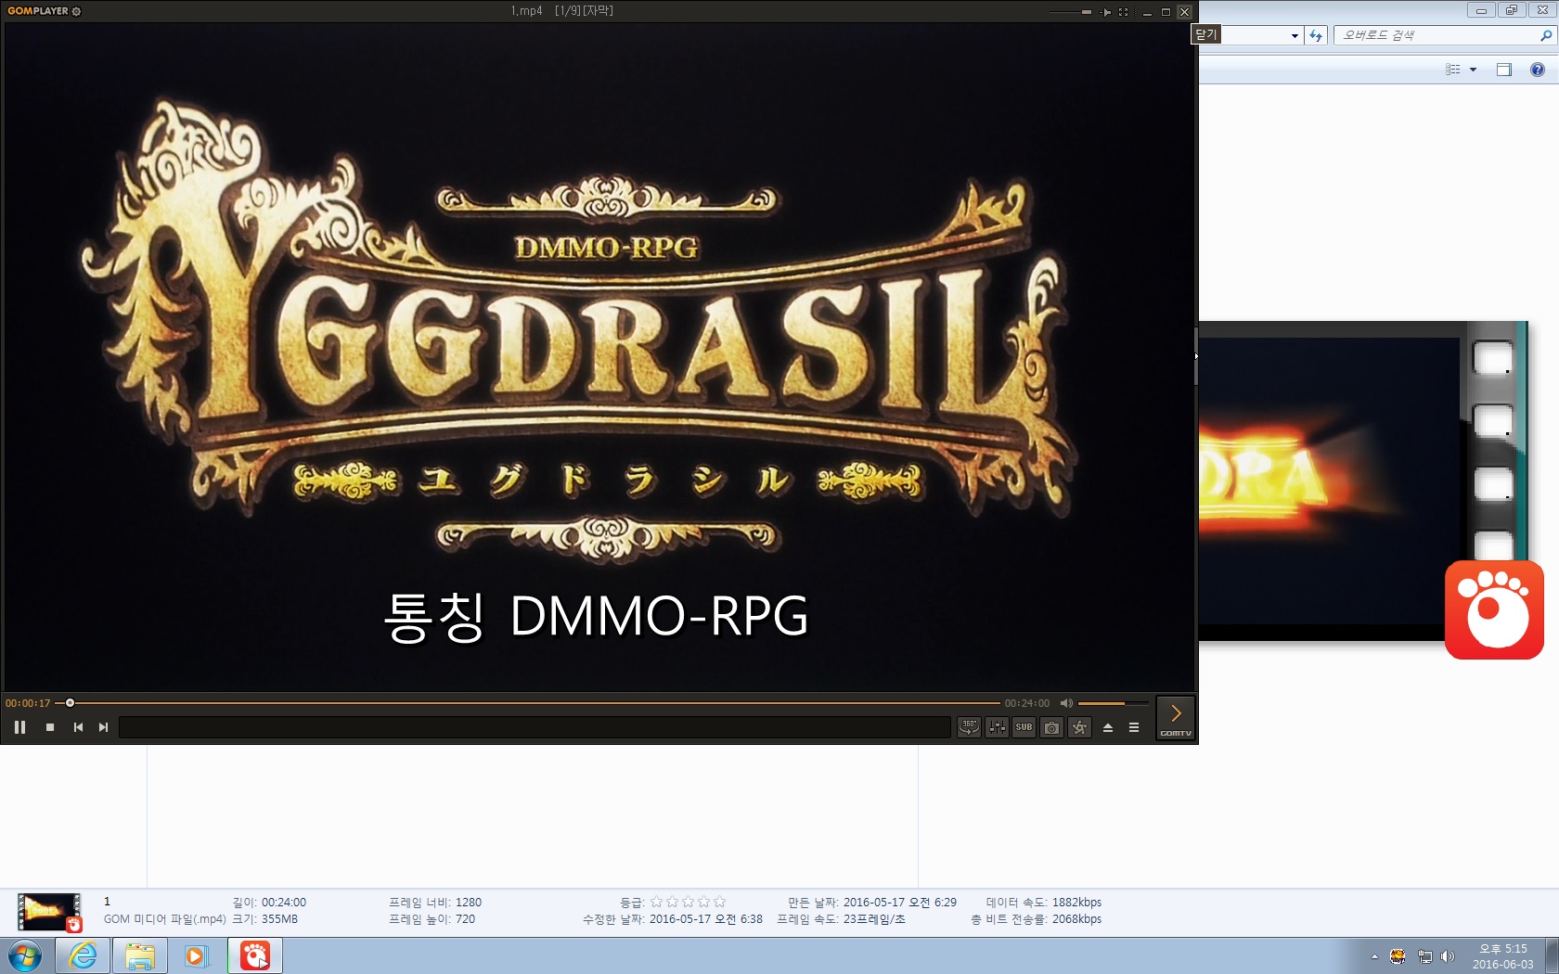This screenshot has width=1559, height=974.
Task: Switch GOM Player to fullscreen mode
Action: click(1124, 12)
